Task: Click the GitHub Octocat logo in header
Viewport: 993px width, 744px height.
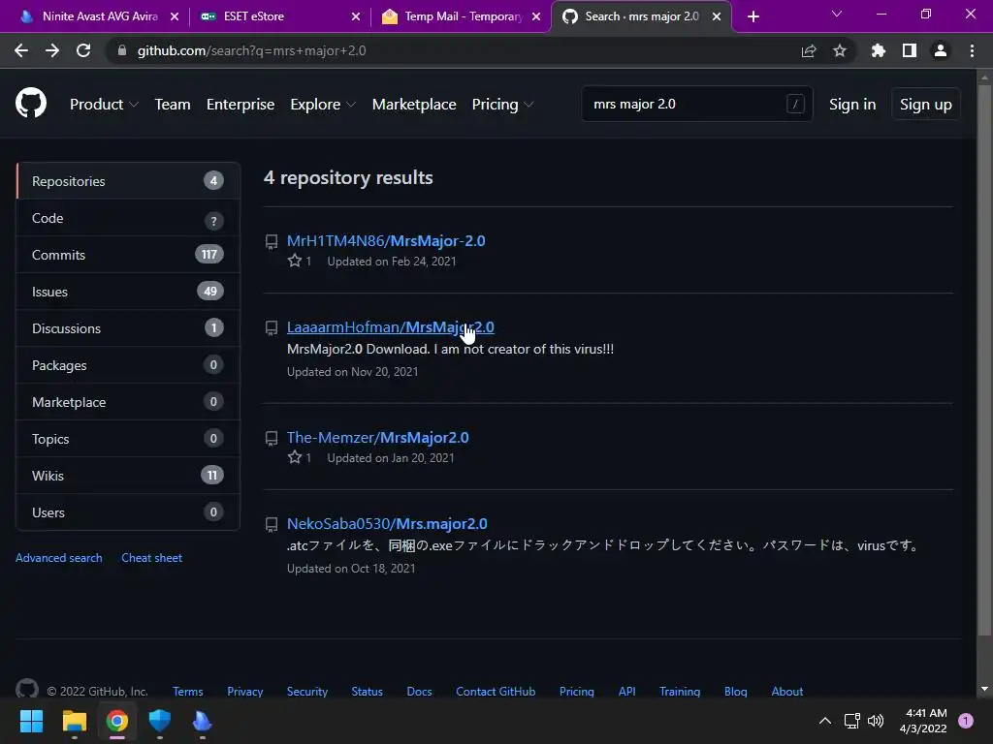Action: click(x=30, y=104)
